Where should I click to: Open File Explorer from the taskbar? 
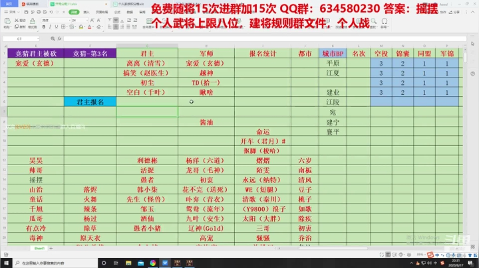tap(128, 263)
